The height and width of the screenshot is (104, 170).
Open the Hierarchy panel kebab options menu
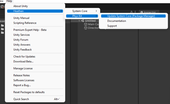135,12
